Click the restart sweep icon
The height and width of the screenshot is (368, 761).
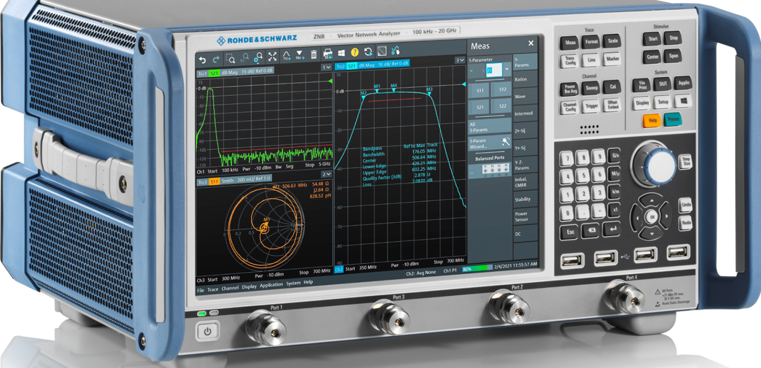[x=368, y=51]
